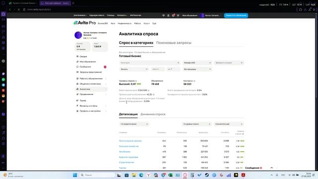Image resolution: width=318 pixels, height=179 pixels.
Task: Open first subcategory link with 641 sellers
Action: click(130, 141)
